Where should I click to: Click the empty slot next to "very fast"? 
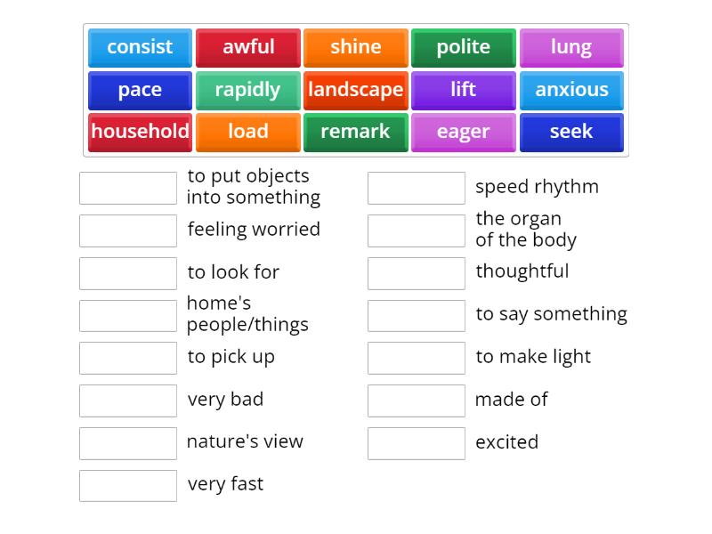coord(128,485)
